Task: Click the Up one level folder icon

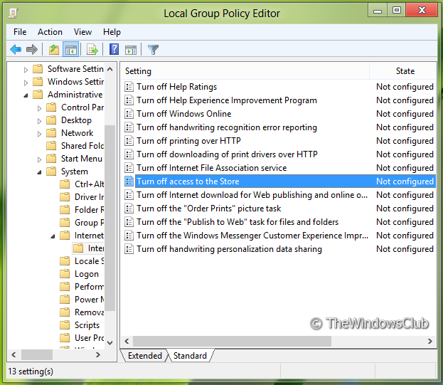Action: (53, 50)
